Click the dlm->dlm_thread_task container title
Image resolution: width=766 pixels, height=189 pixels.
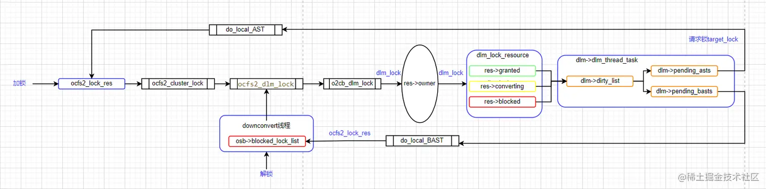tap(606, 60)
